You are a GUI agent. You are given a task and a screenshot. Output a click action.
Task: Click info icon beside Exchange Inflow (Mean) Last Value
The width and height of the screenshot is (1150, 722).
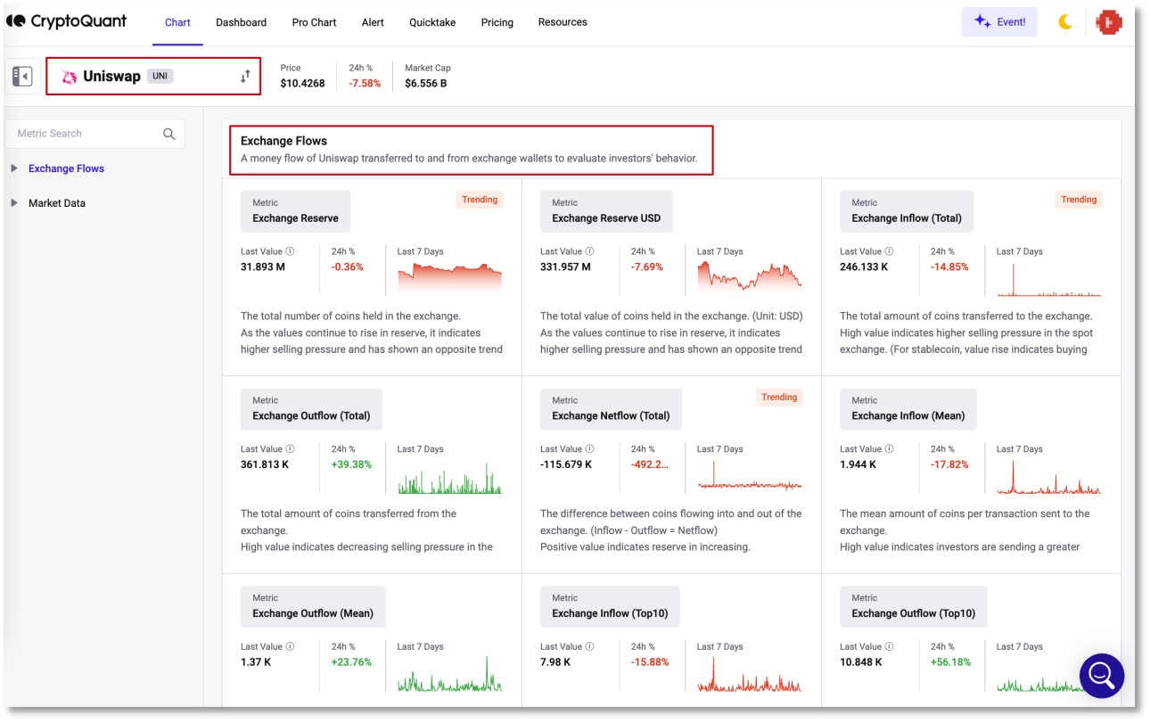click(x=890, y=449)
